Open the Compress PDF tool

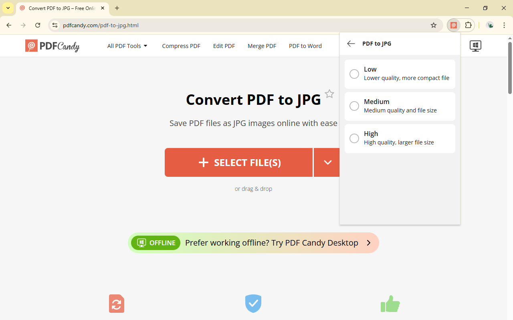click(x=181, y=46)
